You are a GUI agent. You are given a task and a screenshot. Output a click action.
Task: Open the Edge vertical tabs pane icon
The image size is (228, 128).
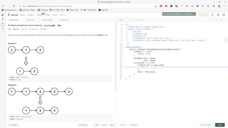pyautogui.click(x=2, y=15)
